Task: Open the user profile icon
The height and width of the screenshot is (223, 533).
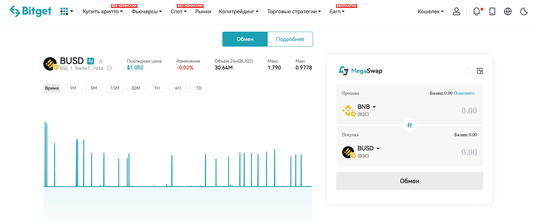Action: (x=456, y=11)
